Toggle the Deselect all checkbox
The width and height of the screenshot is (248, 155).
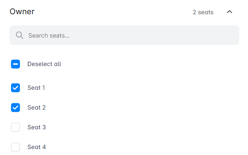pos(15,64)
